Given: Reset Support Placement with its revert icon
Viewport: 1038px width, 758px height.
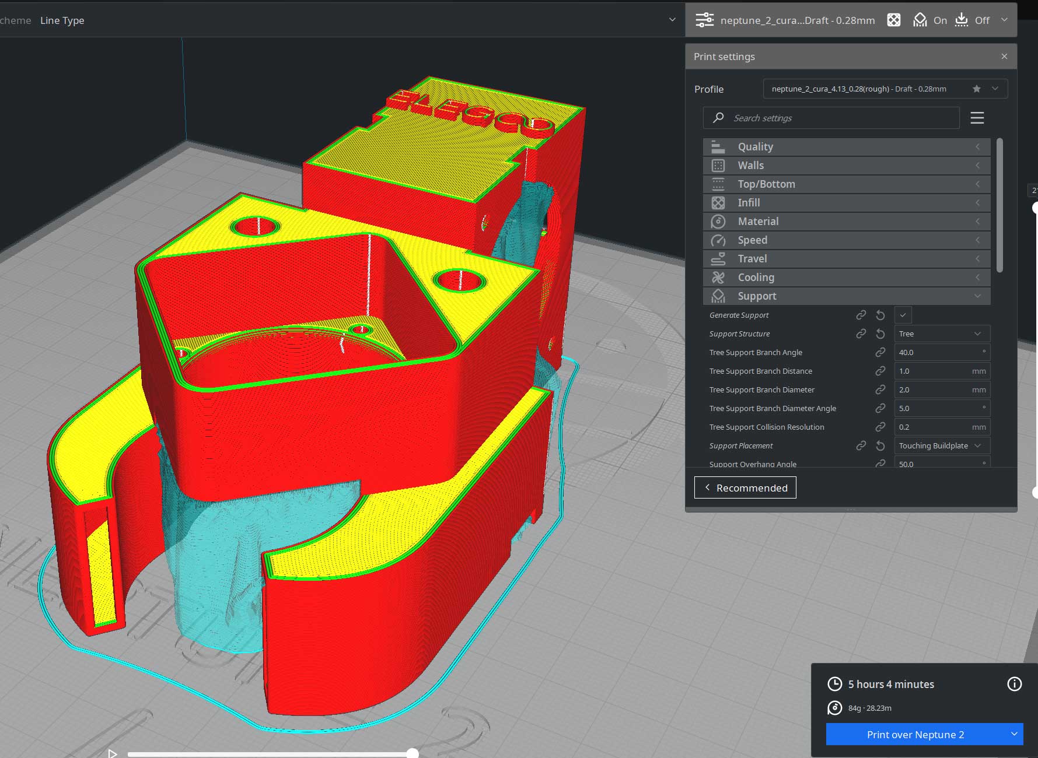Looking at the screenshot, I should (880, 446).
